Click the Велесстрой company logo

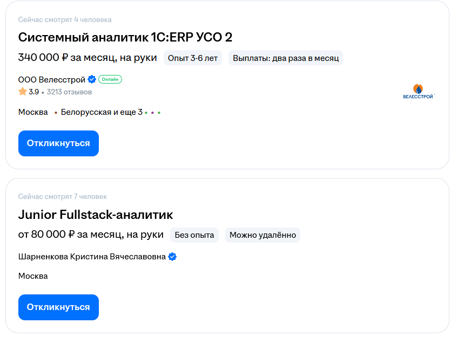[x=418, y=91]
